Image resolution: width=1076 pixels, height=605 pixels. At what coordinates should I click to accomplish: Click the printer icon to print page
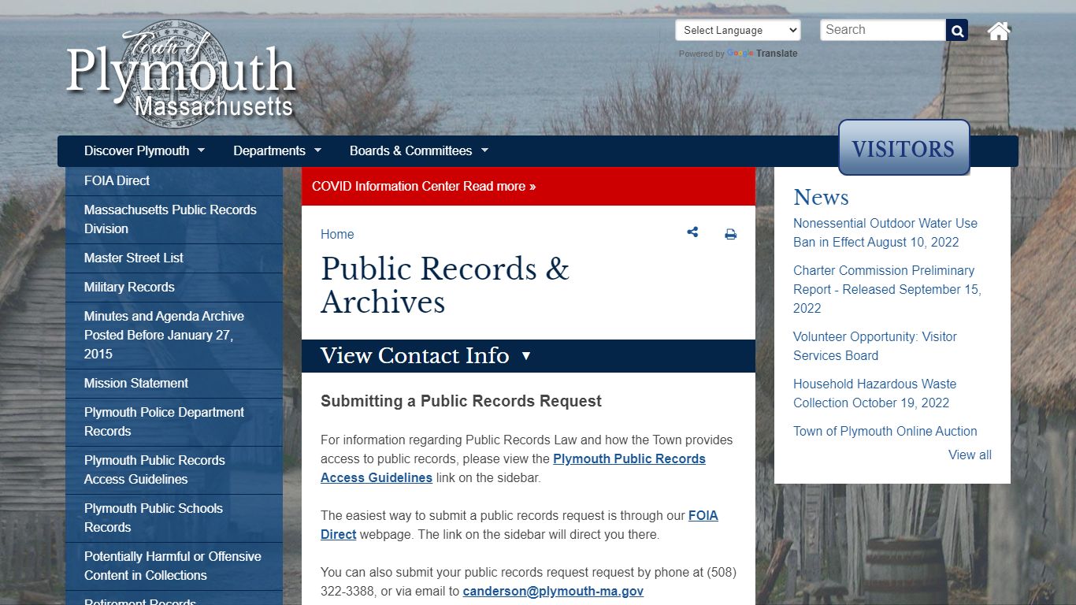[x=730, y=234]
